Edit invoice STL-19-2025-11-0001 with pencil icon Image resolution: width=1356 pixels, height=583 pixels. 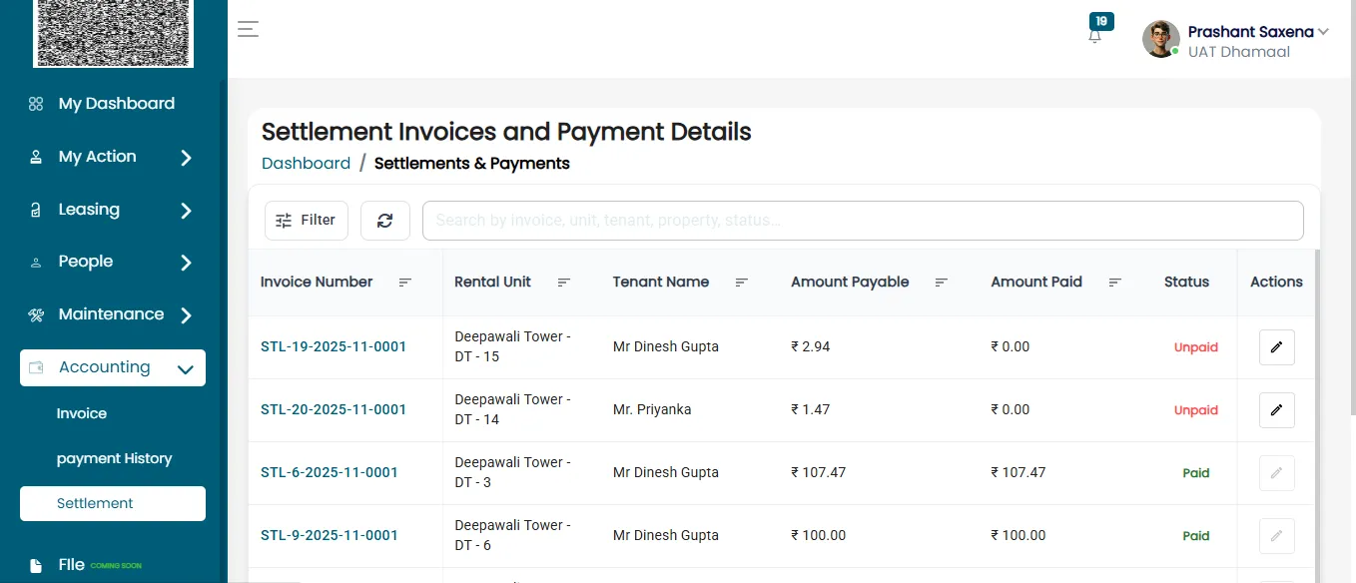click(1276, 347)
